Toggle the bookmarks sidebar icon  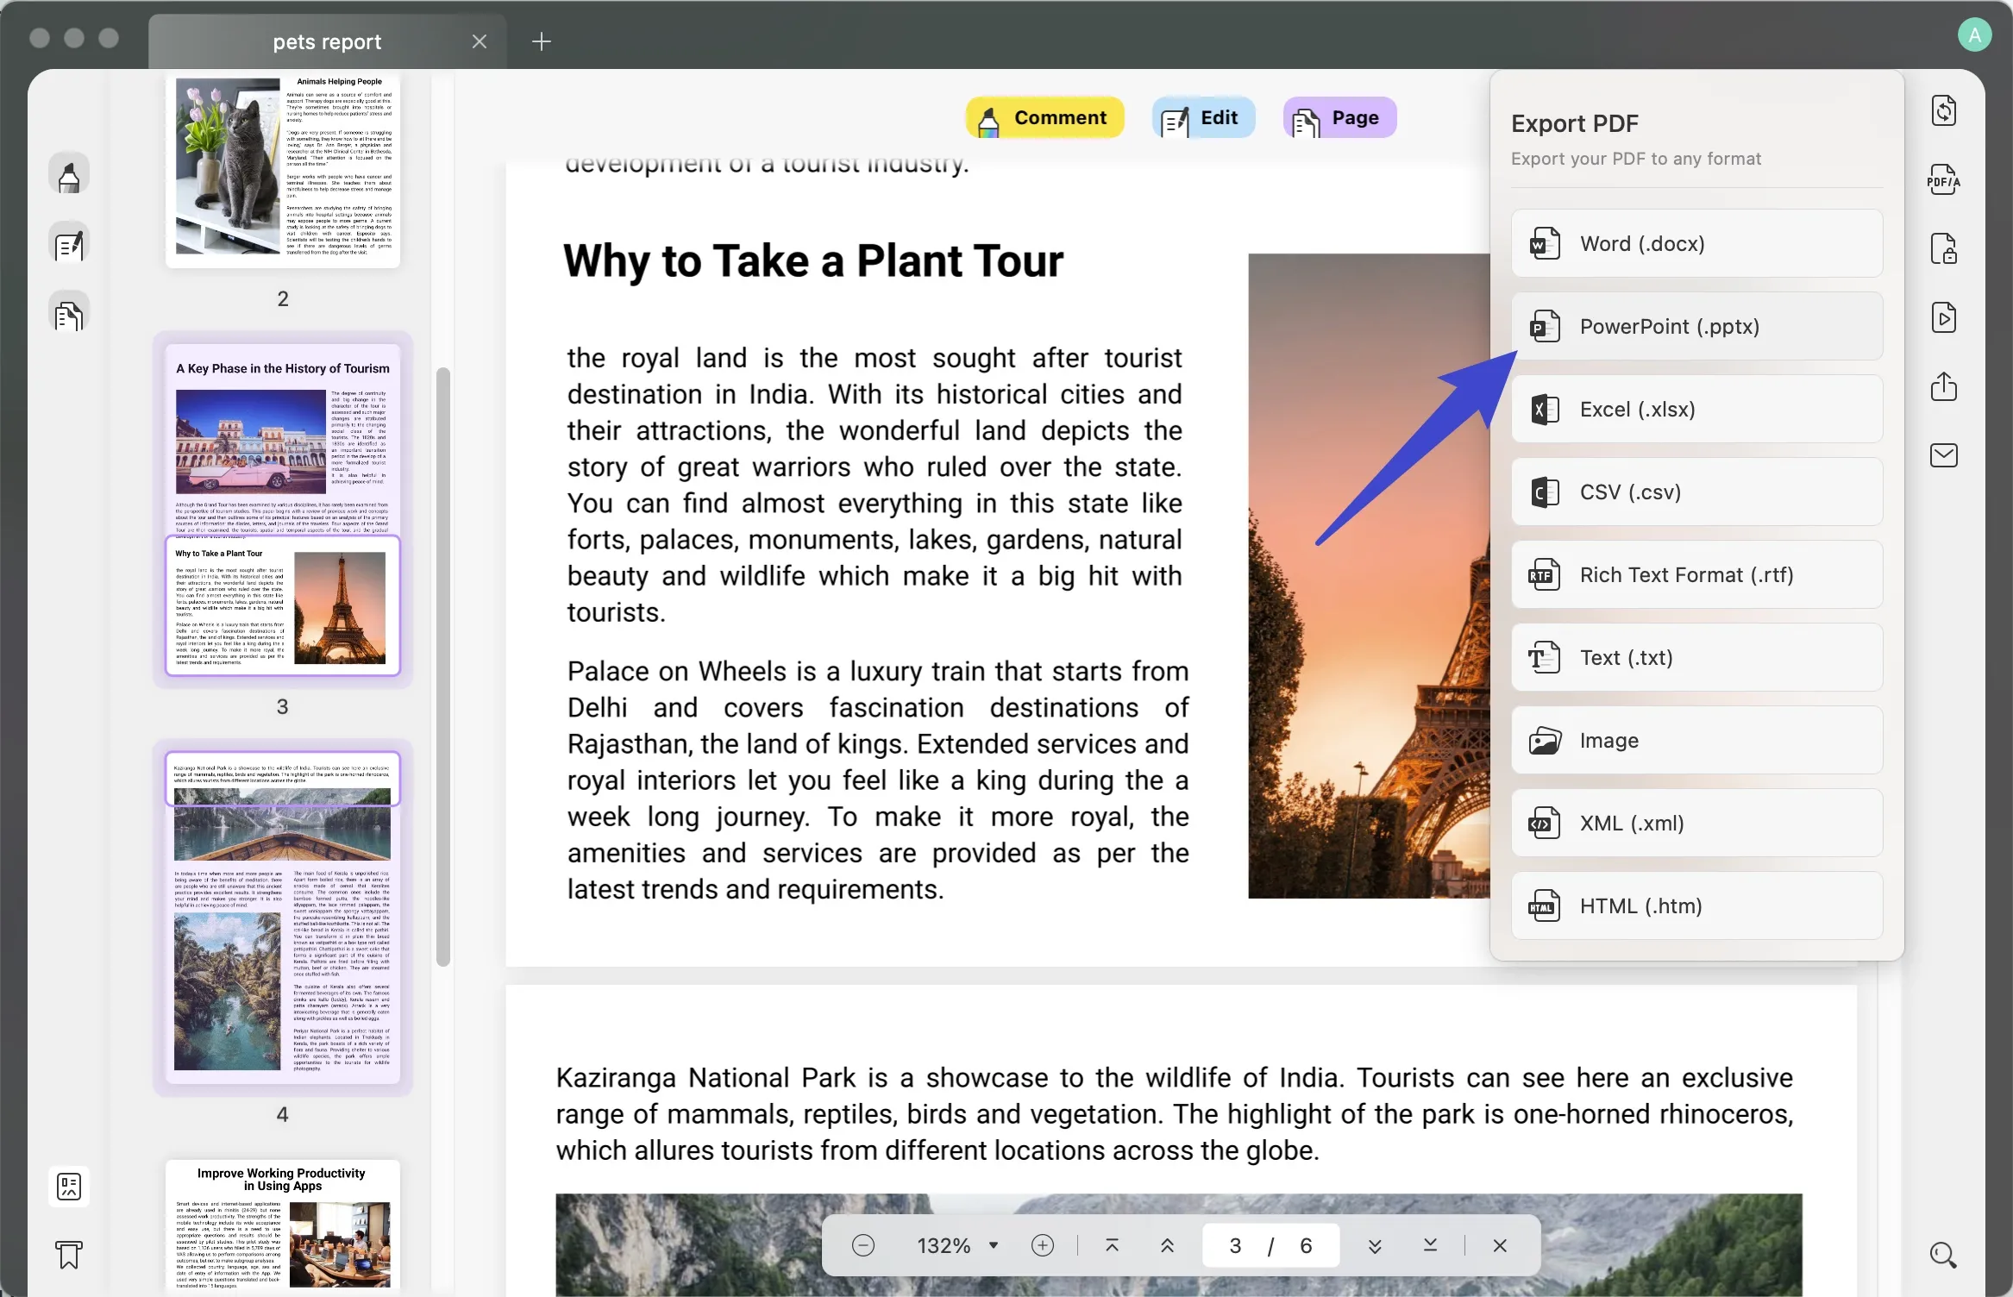67,1255
